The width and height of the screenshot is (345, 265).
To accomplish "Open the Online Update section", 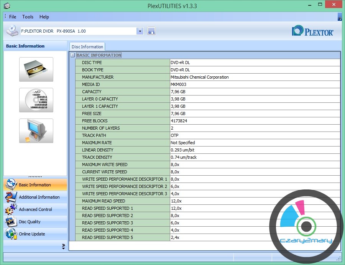I will [x=31, y=234].
